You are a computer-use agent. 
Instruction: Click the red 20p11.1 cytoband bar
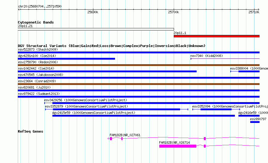pos(217,36)
